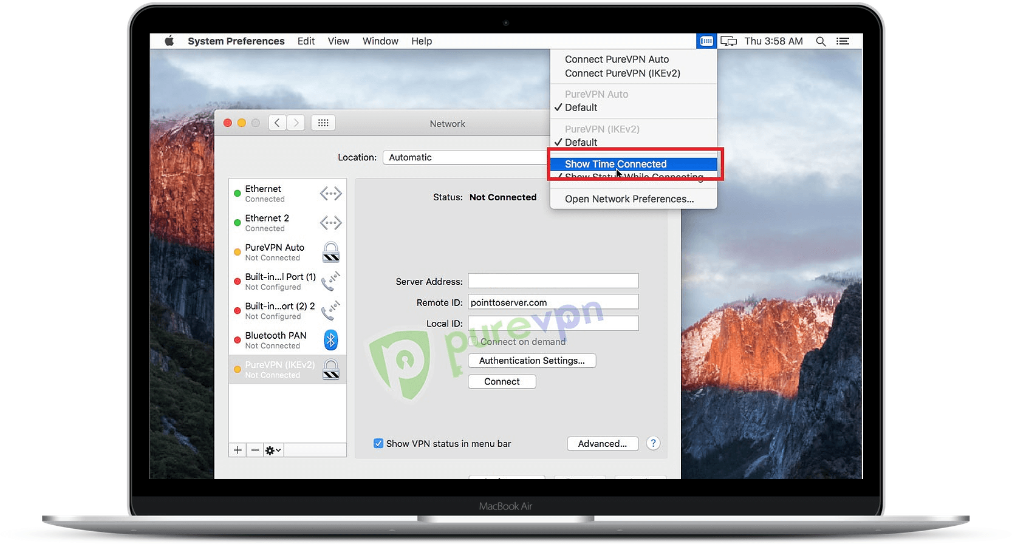
Task: Select Default under PureVPN Auto
Action: 634,107
